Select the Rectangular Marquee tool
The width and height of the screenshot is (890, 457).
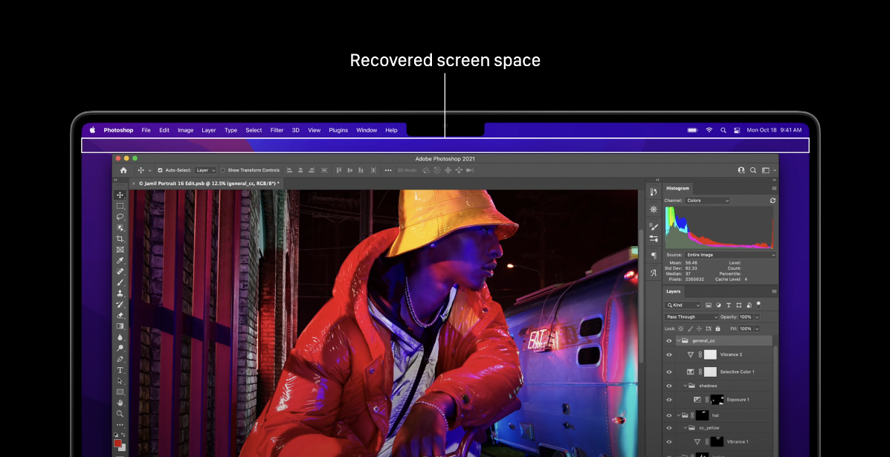pos(120,206)
